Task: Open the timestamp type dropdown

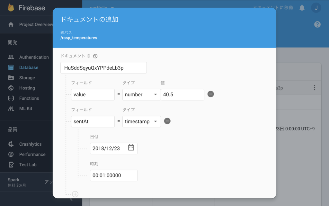Action: 141,122
